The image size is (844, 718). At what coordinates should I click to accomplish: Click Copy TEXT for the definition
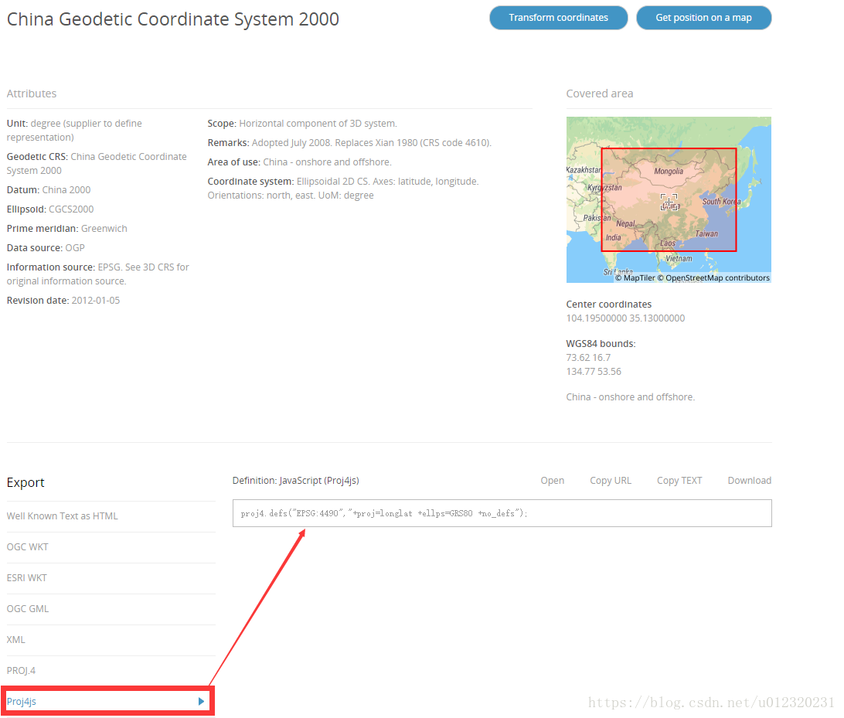pyautogui.click(x=679, y=481)
